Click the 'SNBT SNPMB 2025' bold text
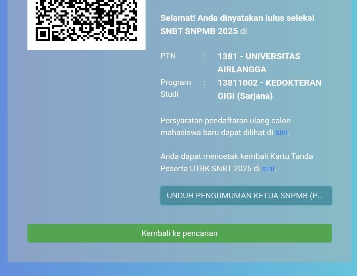This screenshot has width=357, height=276. [x=199, y=31]
